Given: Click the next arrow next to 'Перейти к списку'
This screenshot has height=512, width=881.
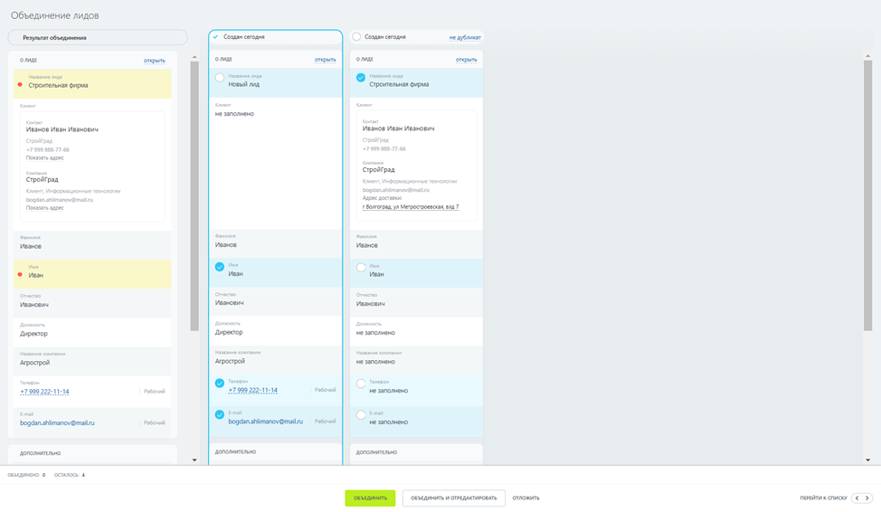Looking at the screenshot, I should tap(867, 498).
